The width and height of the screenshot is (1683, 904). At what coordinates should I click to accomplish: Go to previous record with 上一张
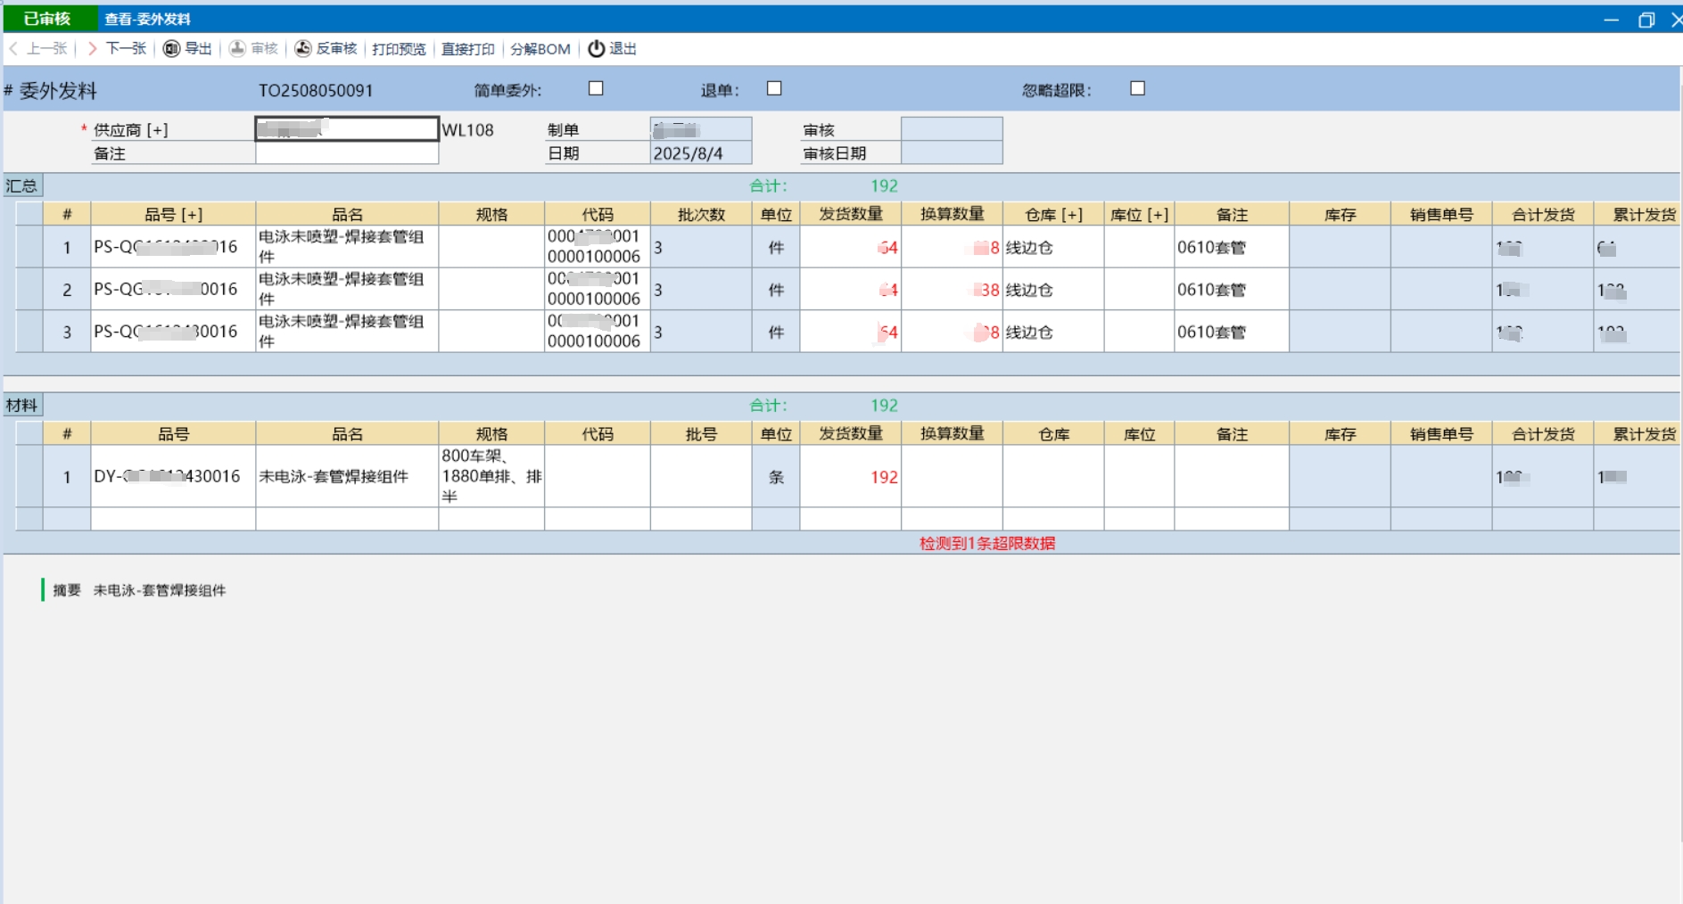(38, 48)
